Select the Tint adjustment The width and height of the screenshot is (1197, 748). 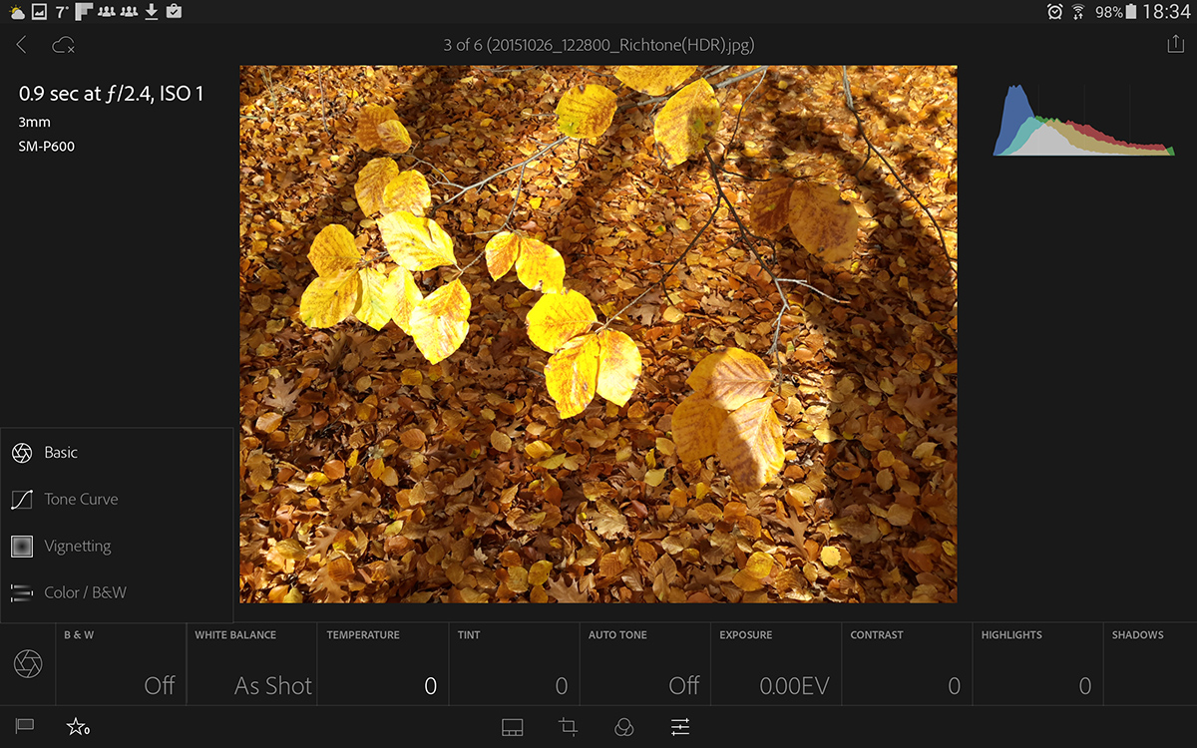(x=514, y=664)
